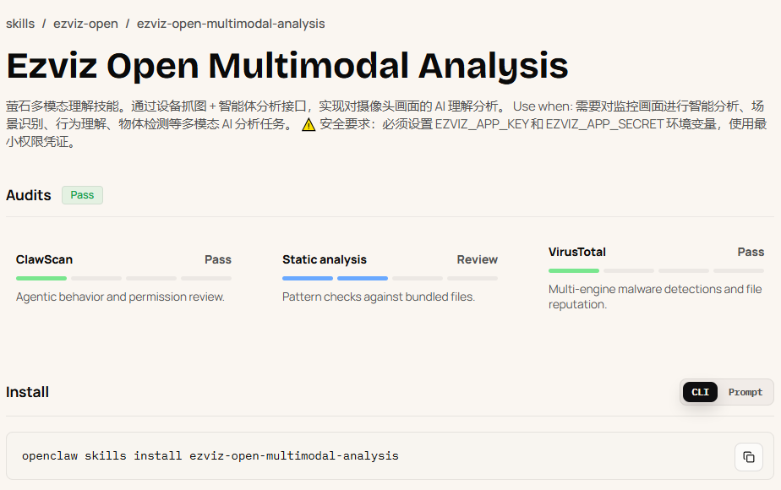Switch the install view to Prompt
The width and height of the screenshot is (781, 490).
(745, 392)
